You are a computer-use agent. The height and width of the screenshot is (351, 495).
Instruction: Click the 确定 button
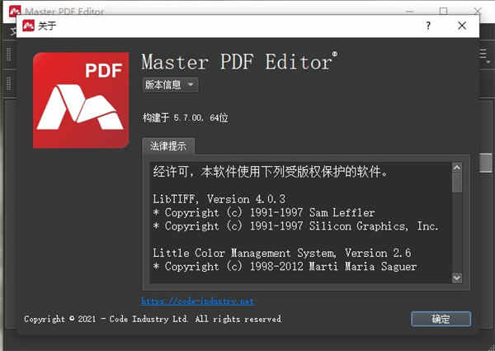click(441, 319)
